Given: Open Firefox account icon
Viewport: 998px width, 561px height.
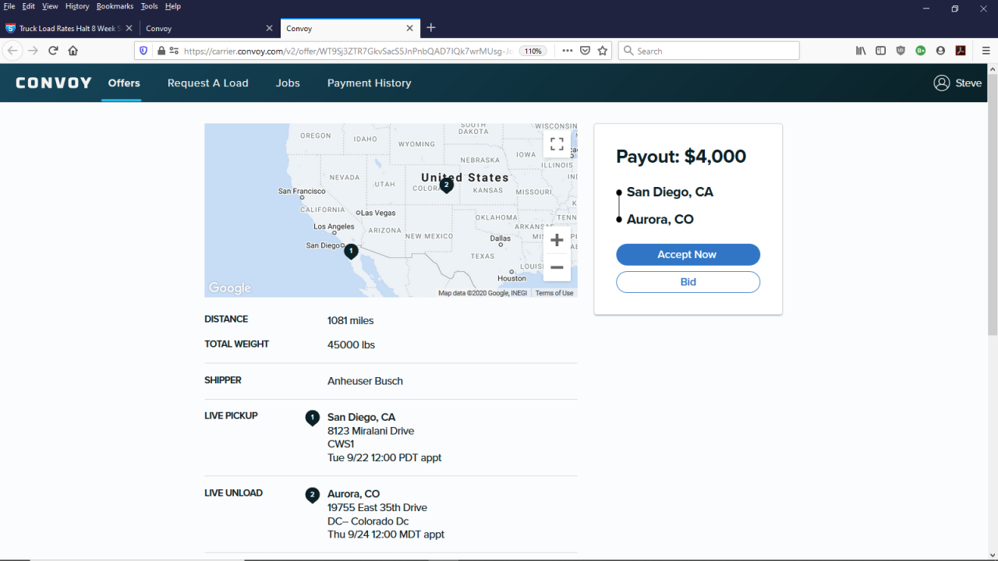Looking at the screenshot, I should 940,51.
